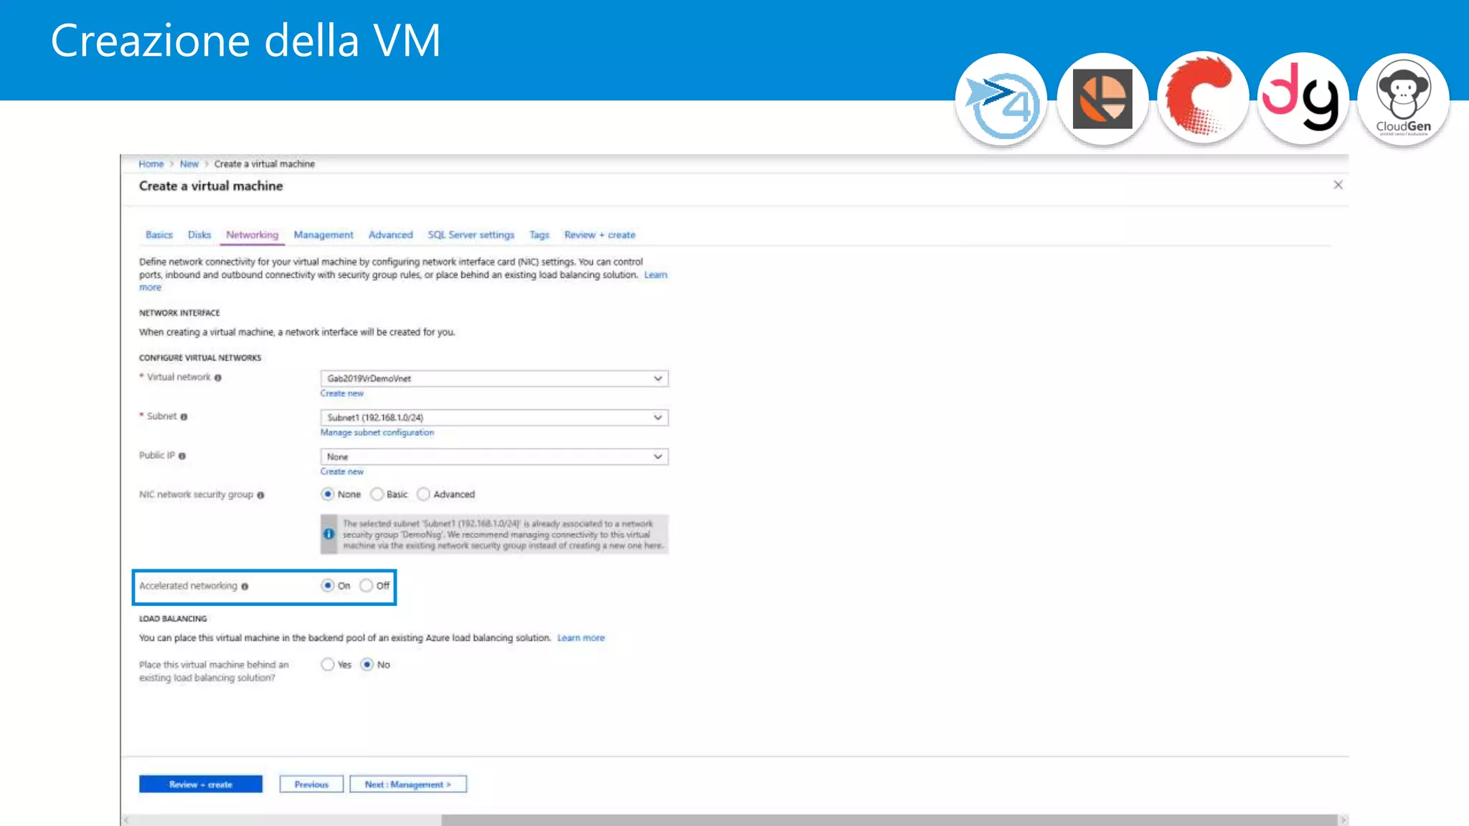Click the horizontal scrollbar at bottom
1469x826 pixels.
[x=888, y=820]
